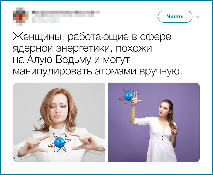Click the blue atom in right photo
Viewport: 213px width, 175px height.
click(x=128, y=96)
